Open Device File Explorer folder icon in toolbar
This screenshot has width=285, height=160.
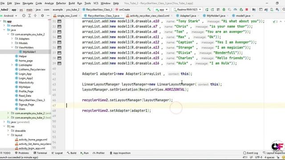(x=254, y=10)
